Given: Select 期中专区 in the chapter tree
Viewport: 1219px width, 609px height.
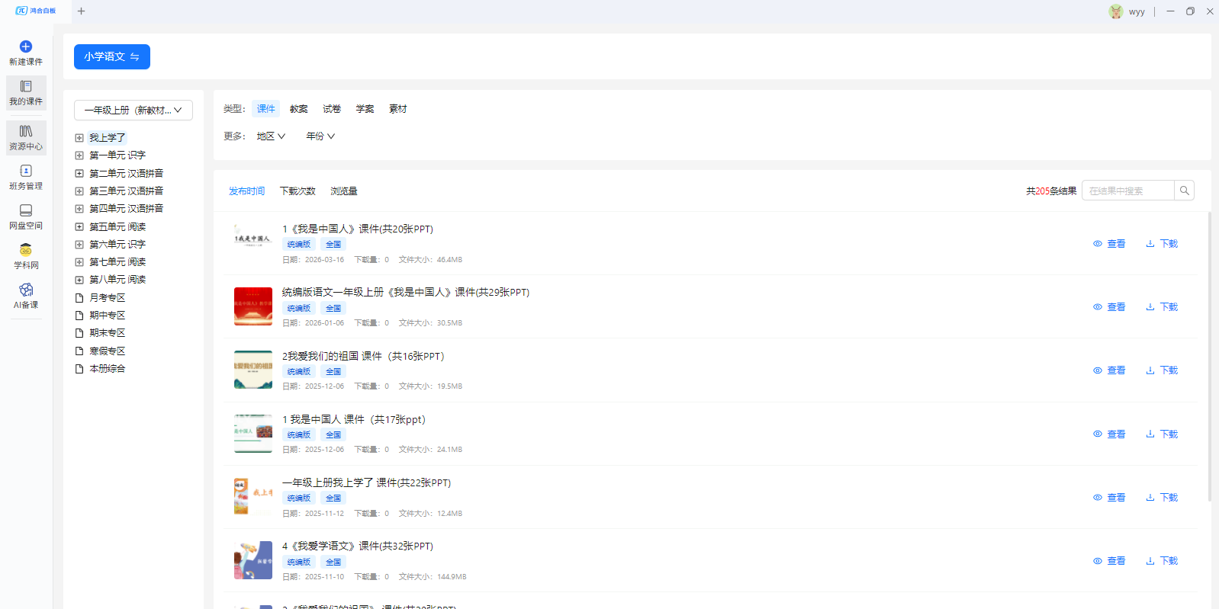Looking at the screenshot, I should click(107, 316).
